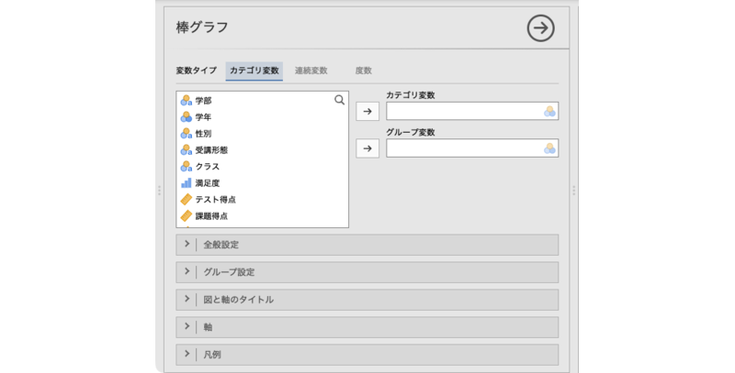Expand the グループ設定 section
Screen dimensions: 735x373
[x=367, y=272]
